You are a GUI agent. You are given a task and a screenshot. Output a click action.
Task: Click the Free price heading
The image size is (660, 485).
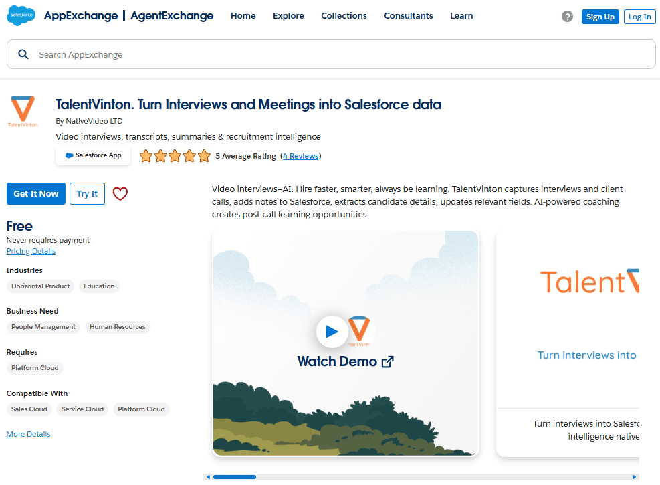click(x=19, y=226)
